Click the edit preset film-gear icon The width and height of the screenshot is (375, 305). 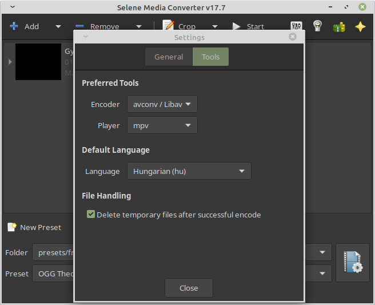(353, 263)
